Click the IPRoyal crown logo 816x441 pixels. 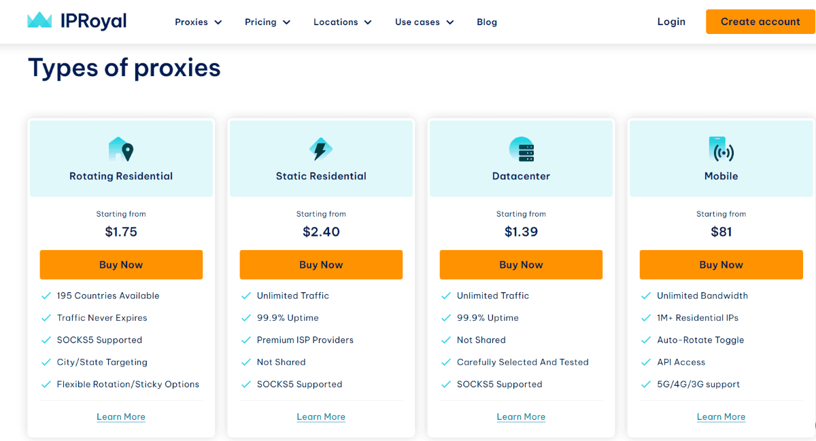(40, 20)
